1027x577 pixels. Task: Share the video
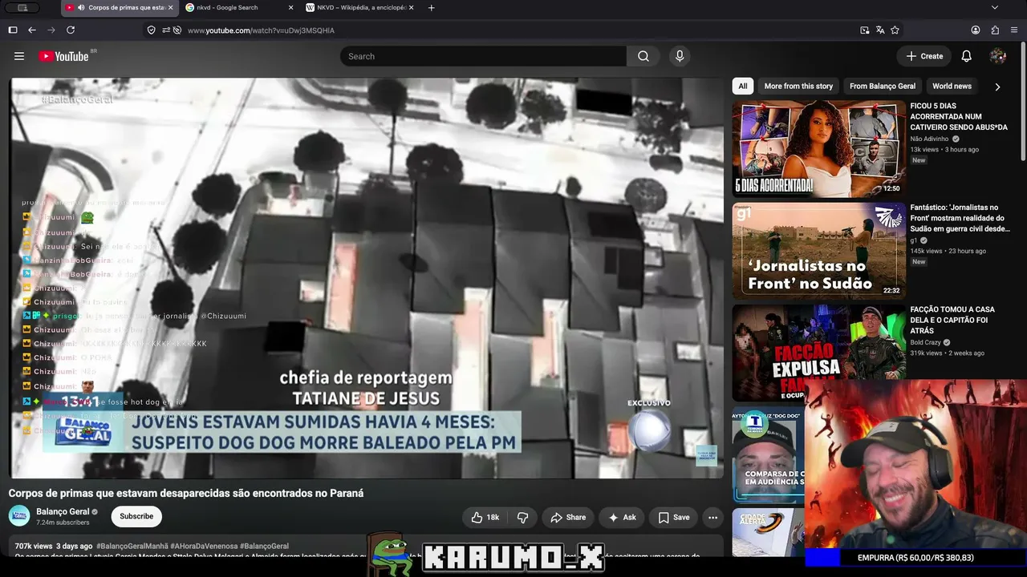coord(568,518)
